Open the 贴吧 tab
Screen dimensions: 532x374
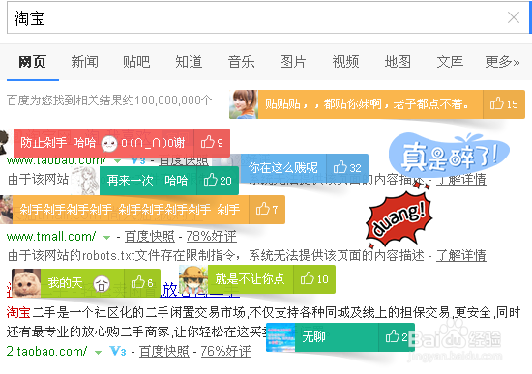tap(136, 62)
